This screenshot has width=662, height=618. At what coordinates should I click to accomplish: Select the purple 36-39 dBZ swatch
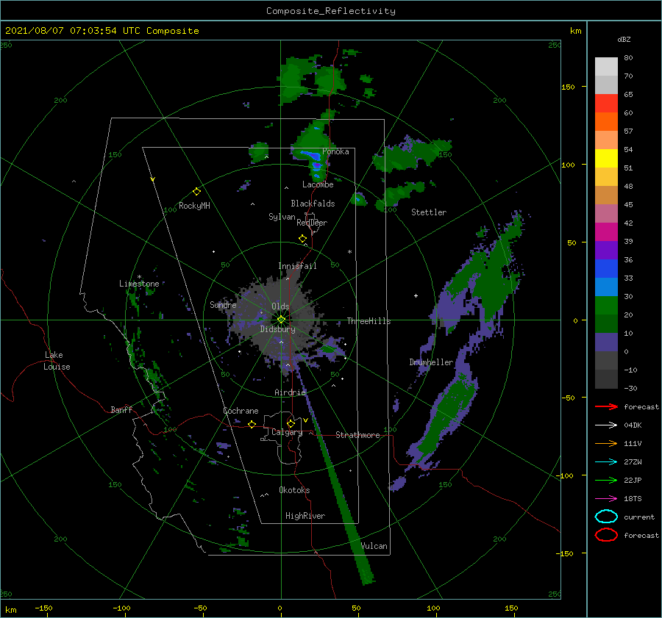click(606, 251)
